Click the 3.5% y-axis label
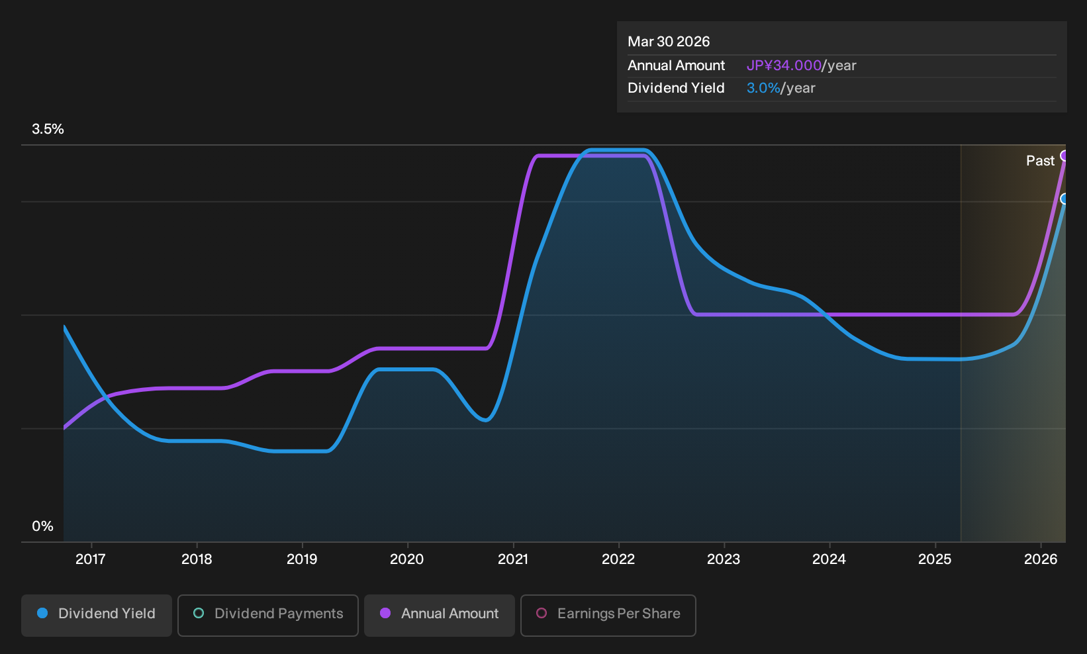 tap(48, 129)
